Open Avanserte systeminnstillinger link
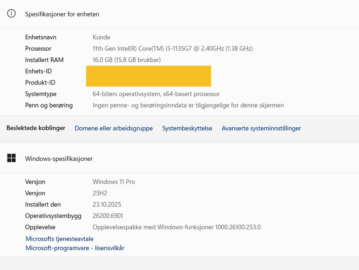The image size is (359, 270). tap(261, 128)
